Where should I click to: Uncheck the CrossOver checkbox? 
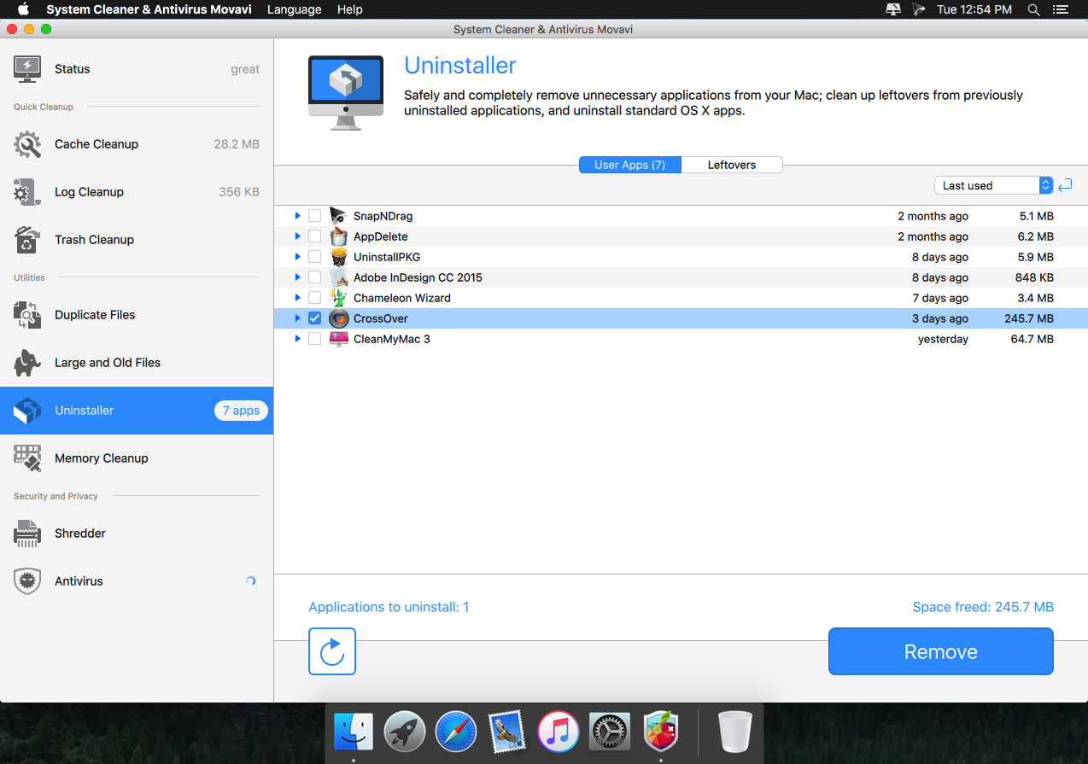(314, 318)
